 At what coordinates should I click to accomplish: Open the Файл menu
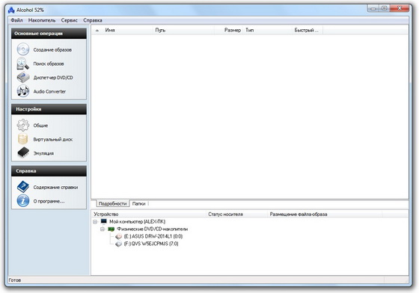point(16,20)
